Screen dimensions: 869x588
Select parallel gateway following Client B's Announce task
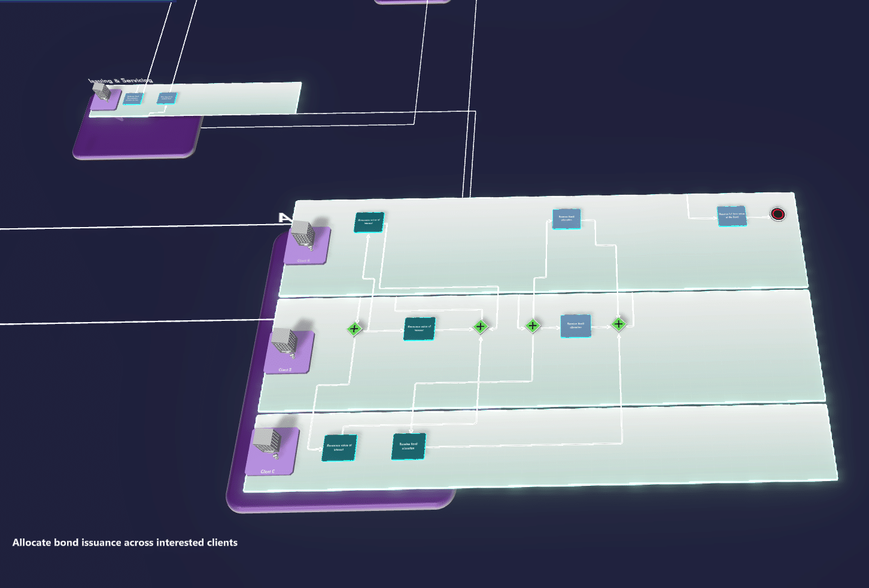[x=480, y=326]
